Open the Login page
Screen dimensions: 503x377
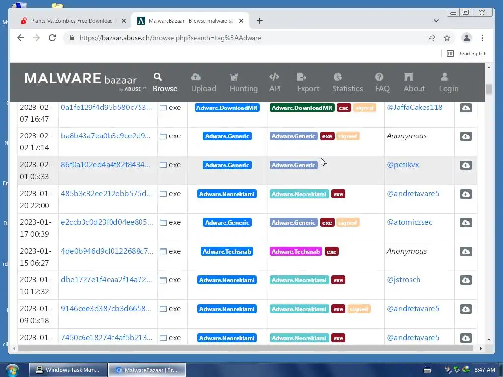[448, 82]
